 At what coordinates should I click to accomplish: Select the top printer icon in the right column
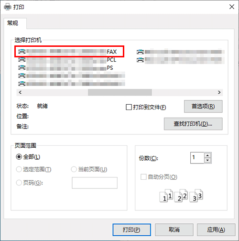coord(140,52)
